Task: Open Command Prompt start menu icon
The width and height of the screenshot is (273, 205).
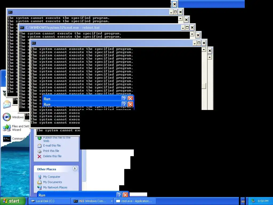Action: pyautogui.click(x=7, y=139)
